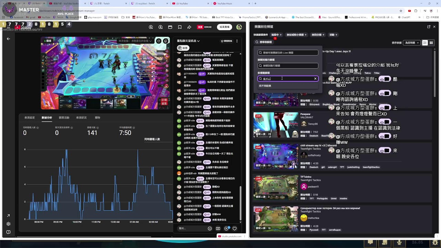Click the copy icon on stream preview
The image size is (441, 248).
click(x=166, y=41)
